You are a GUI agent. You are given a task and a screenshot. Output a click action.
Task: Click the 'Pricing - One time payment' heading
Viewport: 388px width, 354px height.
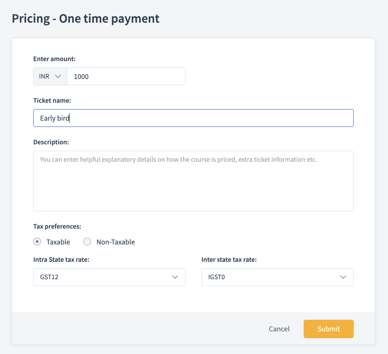click(86, 19)
